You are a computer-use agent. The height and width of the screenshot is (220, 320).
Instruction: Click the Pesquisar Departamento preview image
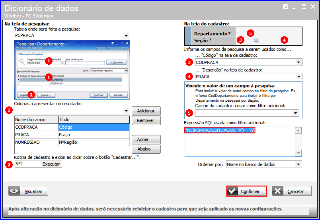(x=72, y=70)
